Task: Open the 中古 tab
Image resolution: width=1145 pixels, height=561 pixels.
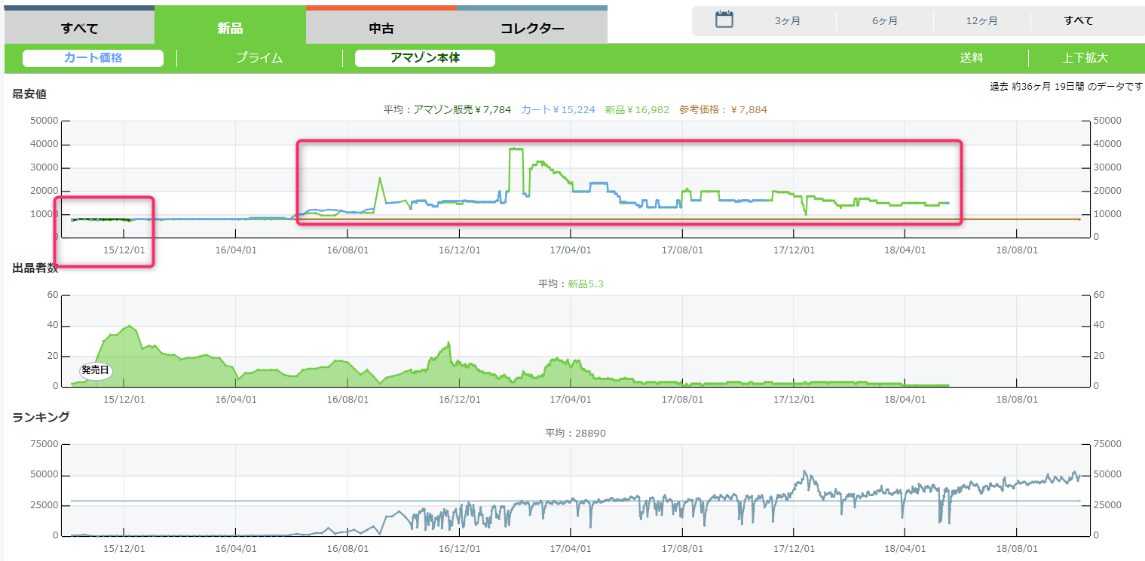Action: coord(381,29)
